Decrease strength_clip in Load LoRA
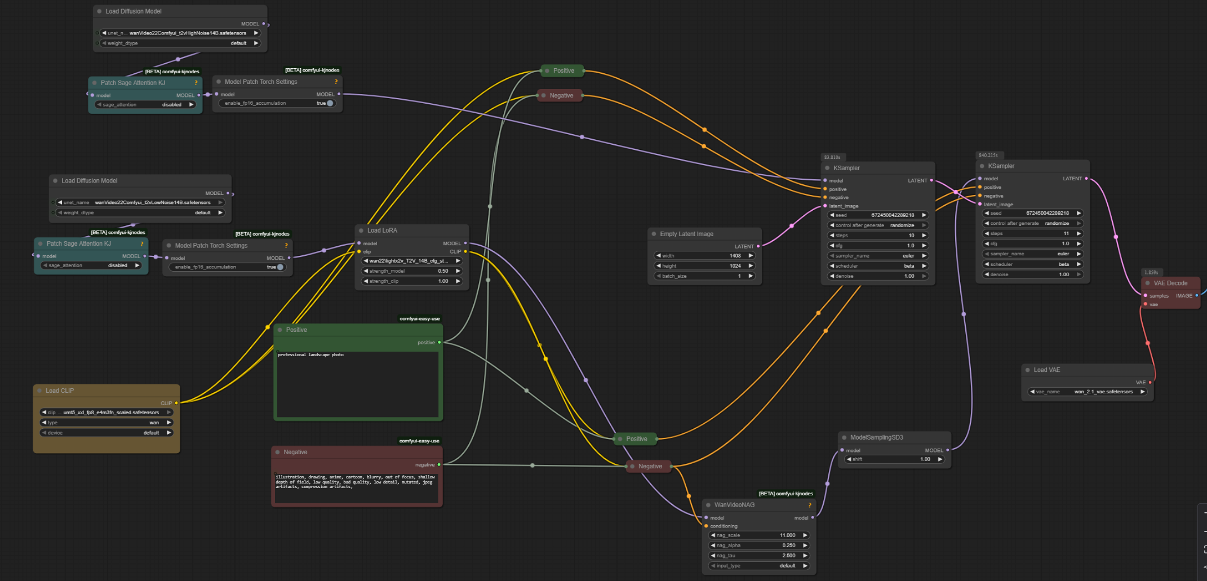The height and width of the screenshot is (581, 1207). click(x=366, y=281)
